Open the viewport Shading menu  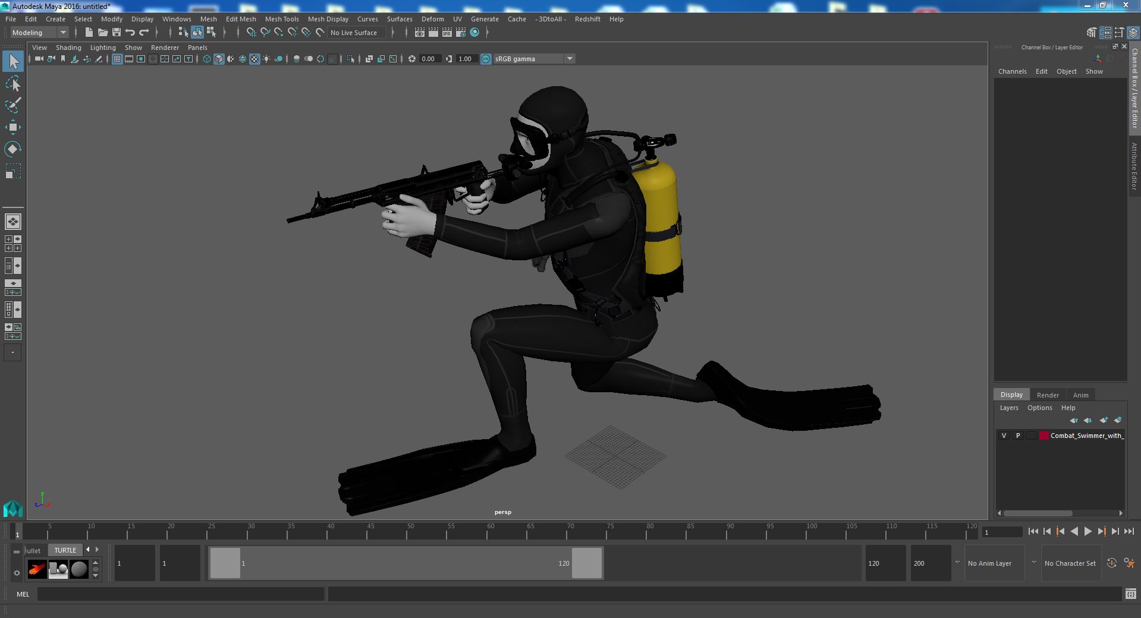pyautogui.click(x=68, y=48)
